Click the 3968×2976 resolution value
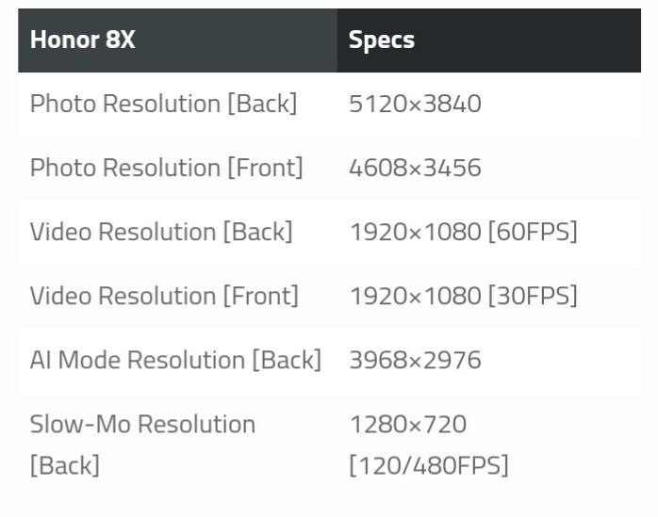The height and width of the screenshot is (517, 658). 415,360
